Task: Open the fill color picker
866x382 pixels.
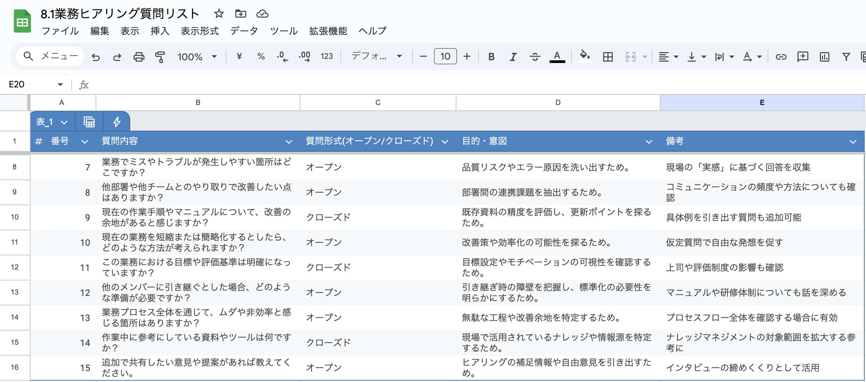Action: coord(585,56)
